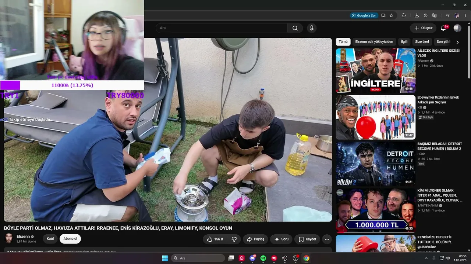Click the Hübic channel name
The height and width of the screenshot is (264, 471).
coord(421,154)
